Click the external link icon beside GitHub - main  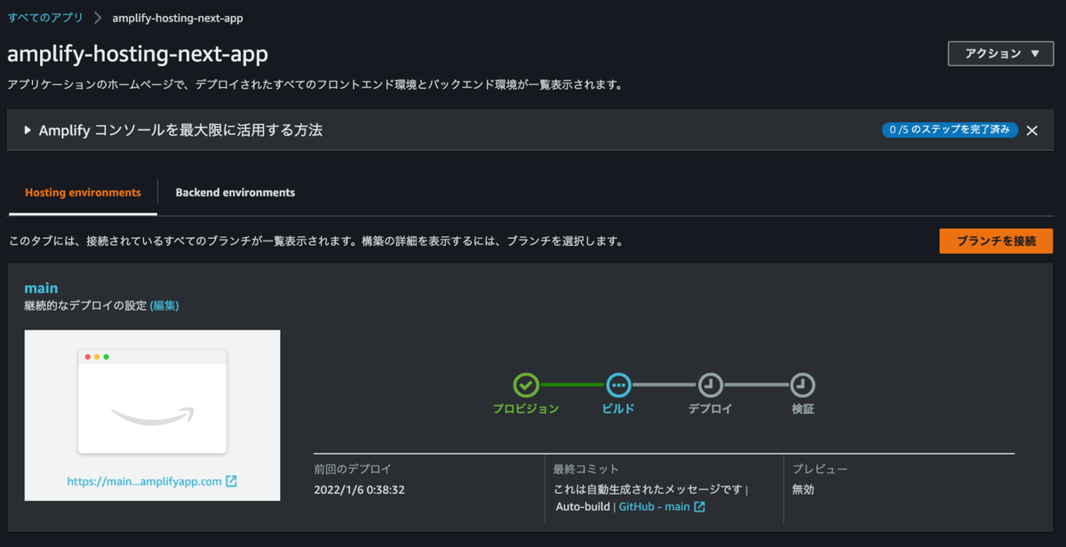699,507
